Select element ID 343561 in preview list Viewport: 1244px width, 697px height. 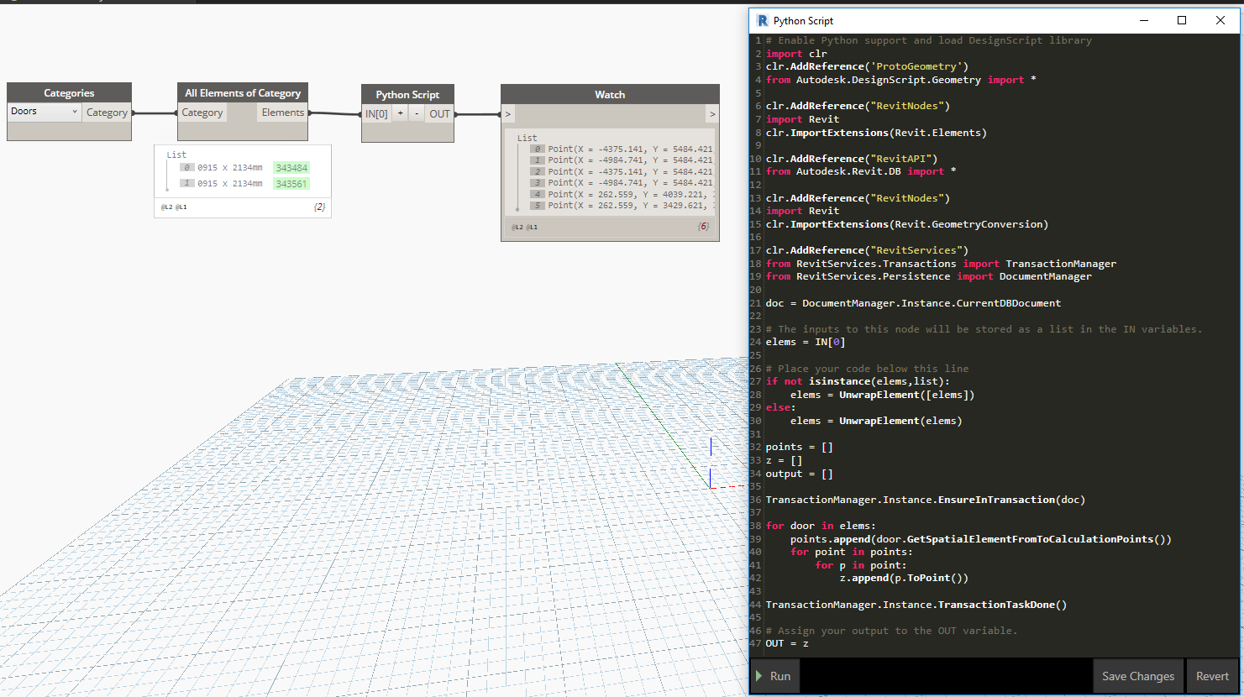(291, 184)
